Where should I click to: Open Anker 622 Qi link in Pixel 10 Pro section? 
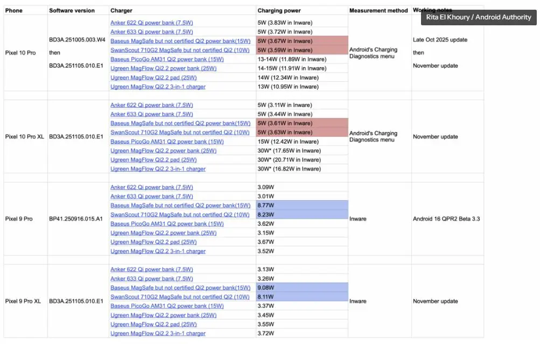[x=151, y=23]
